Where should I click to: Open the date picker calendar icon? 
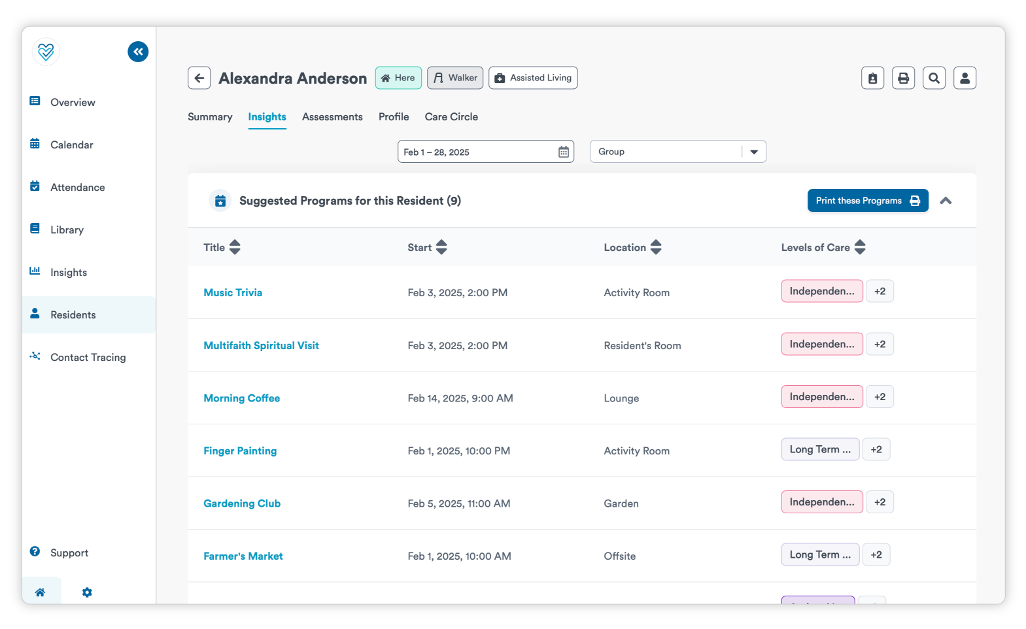[564, 152]
